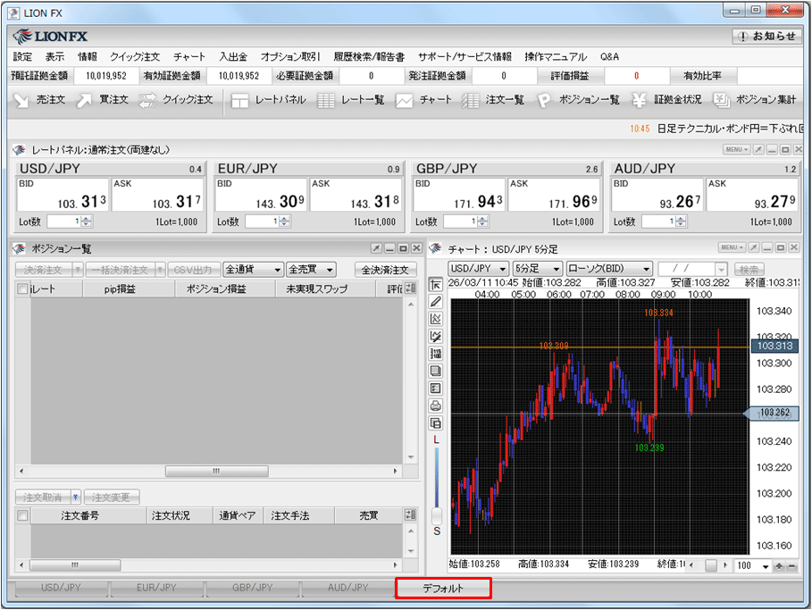
Task: Open the ポジション一覧 toolbar item
Action: (x=579, y=99)
